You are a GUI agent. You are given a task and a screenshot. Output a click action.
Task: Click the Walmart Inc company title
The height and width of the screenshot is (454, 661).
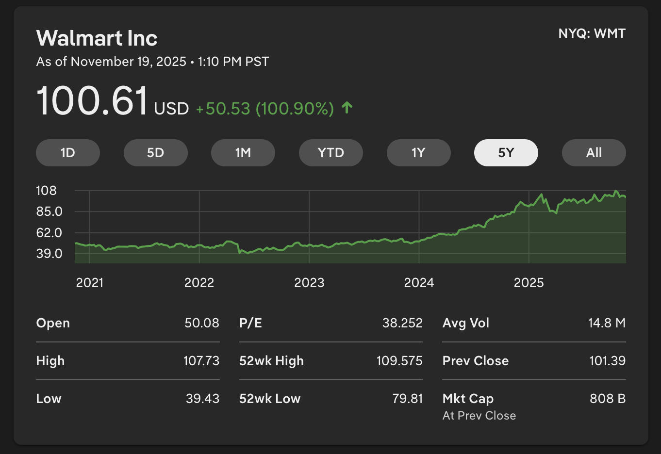97,38
